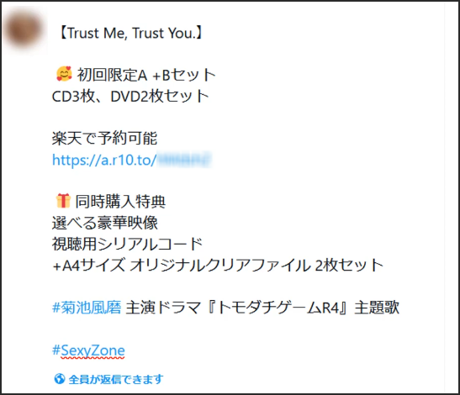Click the gift box emoji
Viewport: 460px width, 395px height.
click(63, 201)
